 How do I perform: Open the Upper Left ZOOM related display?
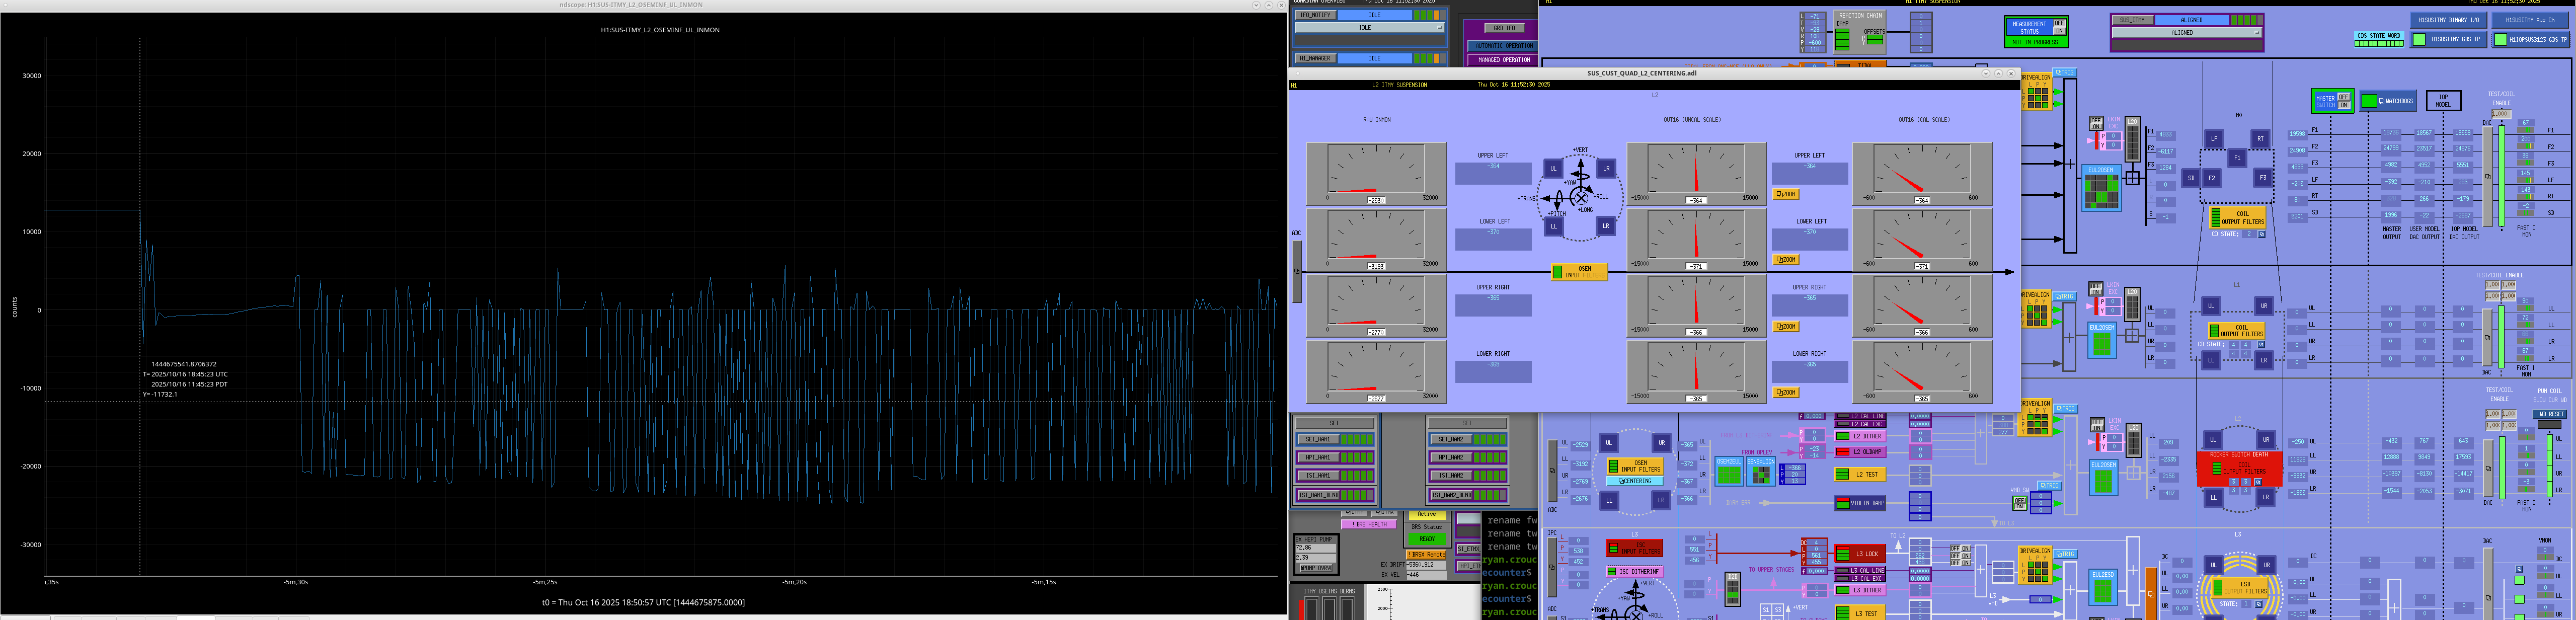pos(1785,194)
